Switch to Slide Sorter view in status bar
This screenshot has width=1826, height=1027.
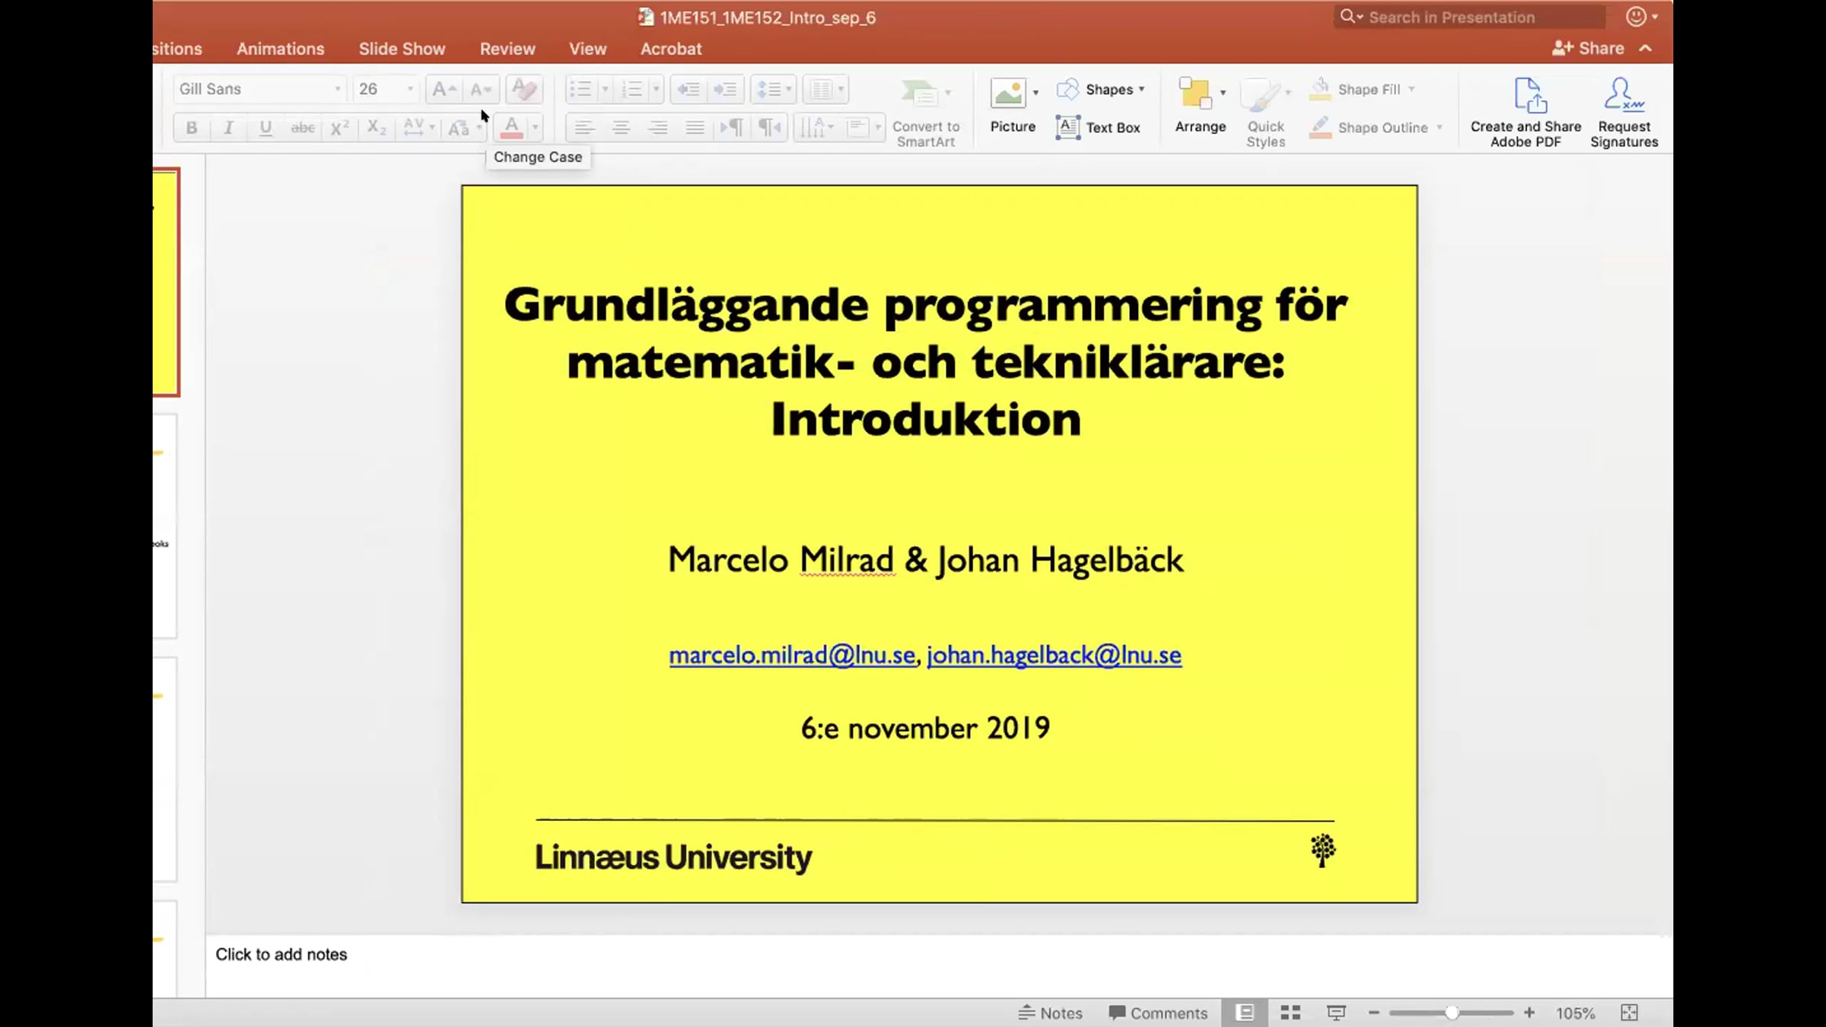[1290, 1013]
